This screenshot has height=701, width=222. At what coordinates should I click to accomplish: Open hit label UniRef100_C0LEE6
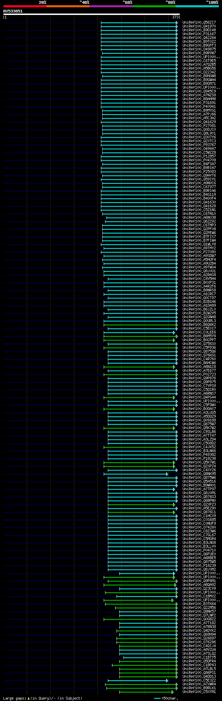199,332
